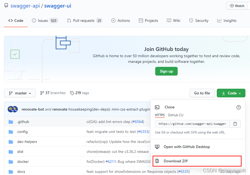
Task: Open the .github folder
Action: click(x=23, y=122)
